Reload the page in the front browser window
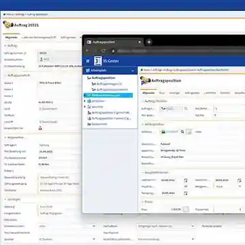 [103, 50]
